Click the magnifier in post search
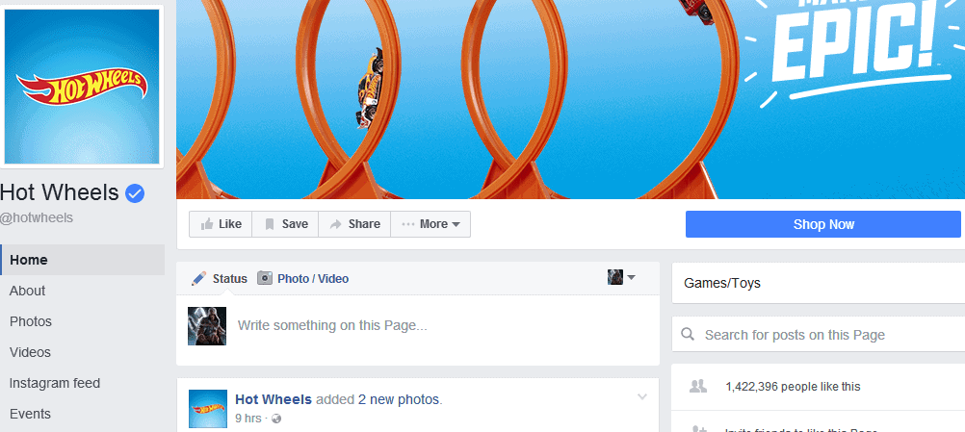The width and height of the screenshot is (965, 432). (688, 334)
